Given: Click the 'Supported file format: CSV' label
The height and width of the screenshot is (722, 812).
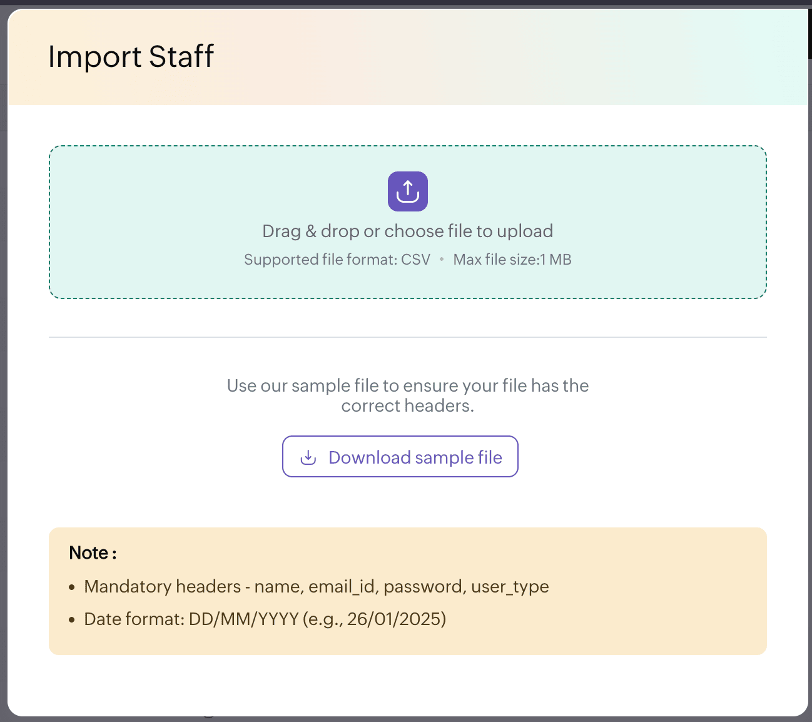Looking at the screenshot, I should point(337,260).
